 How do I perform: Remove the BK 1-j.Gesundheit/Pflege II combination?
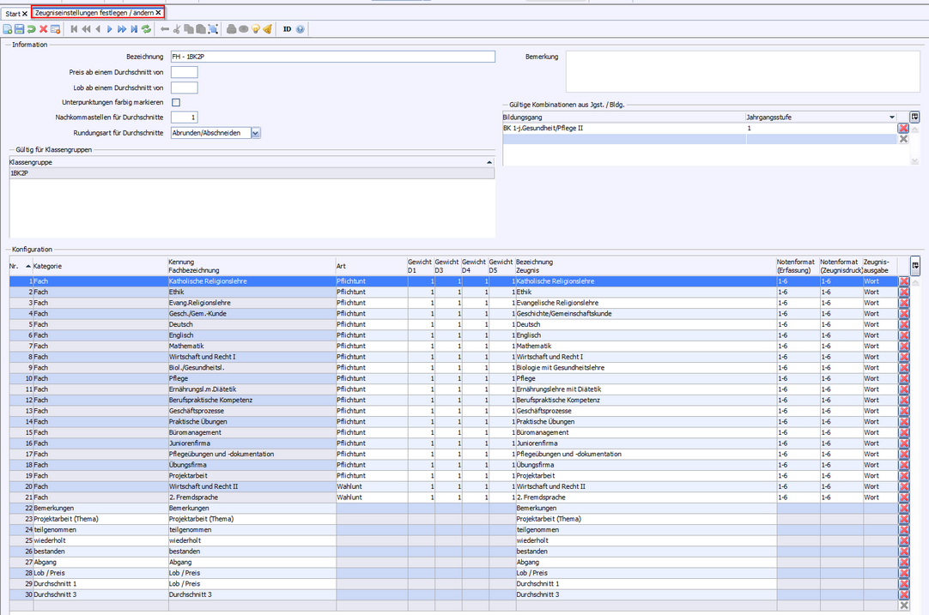903,128
